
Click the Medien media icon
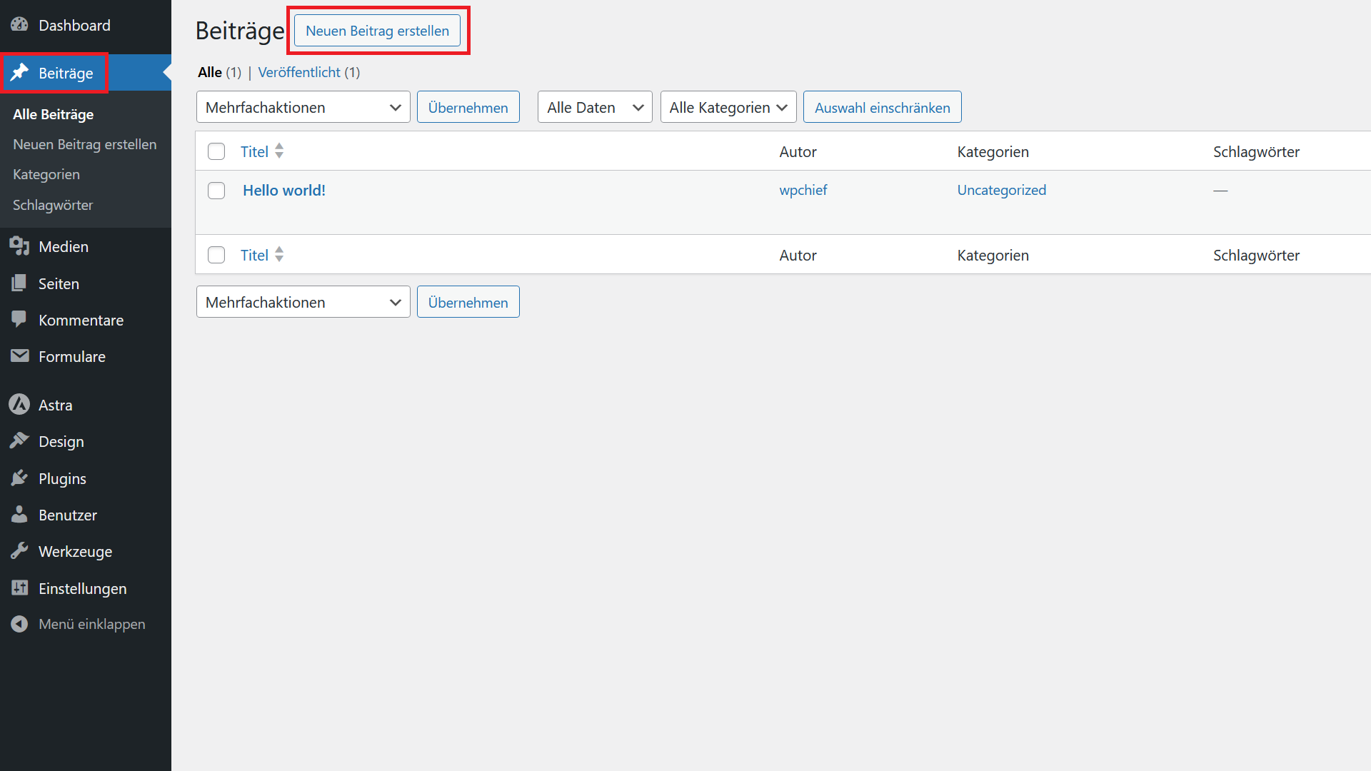click(x=19, y=246)
